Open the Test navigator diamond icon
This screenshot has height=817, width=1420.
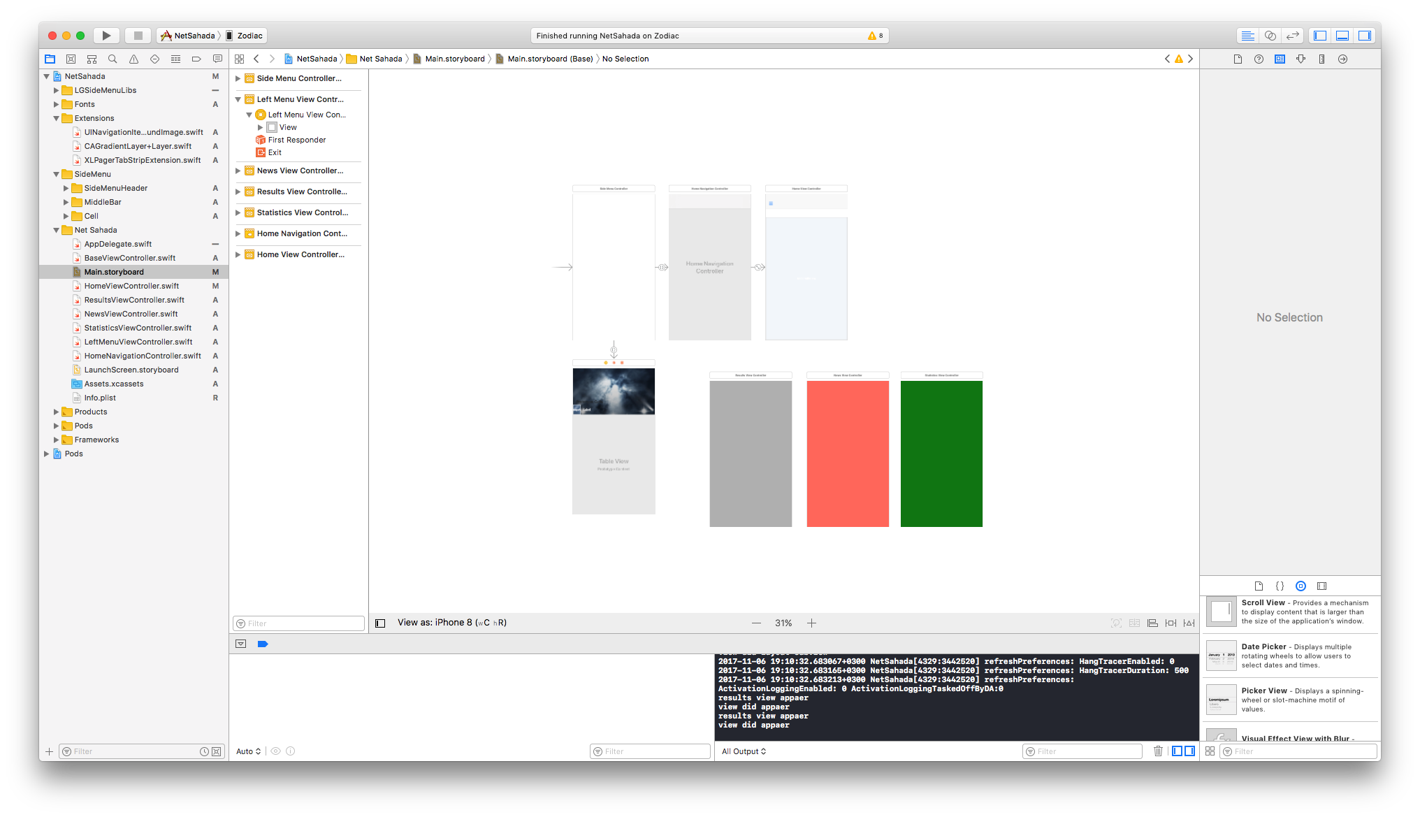point(154,59)
